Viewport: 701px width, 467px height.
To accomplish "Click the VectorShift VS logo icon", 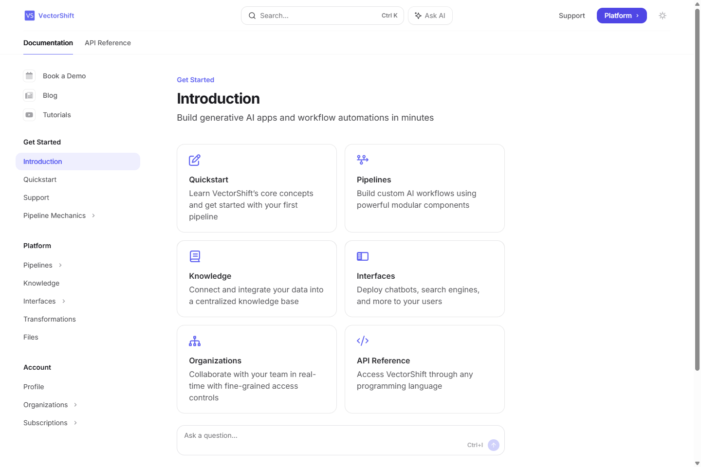I will [30, 16].
